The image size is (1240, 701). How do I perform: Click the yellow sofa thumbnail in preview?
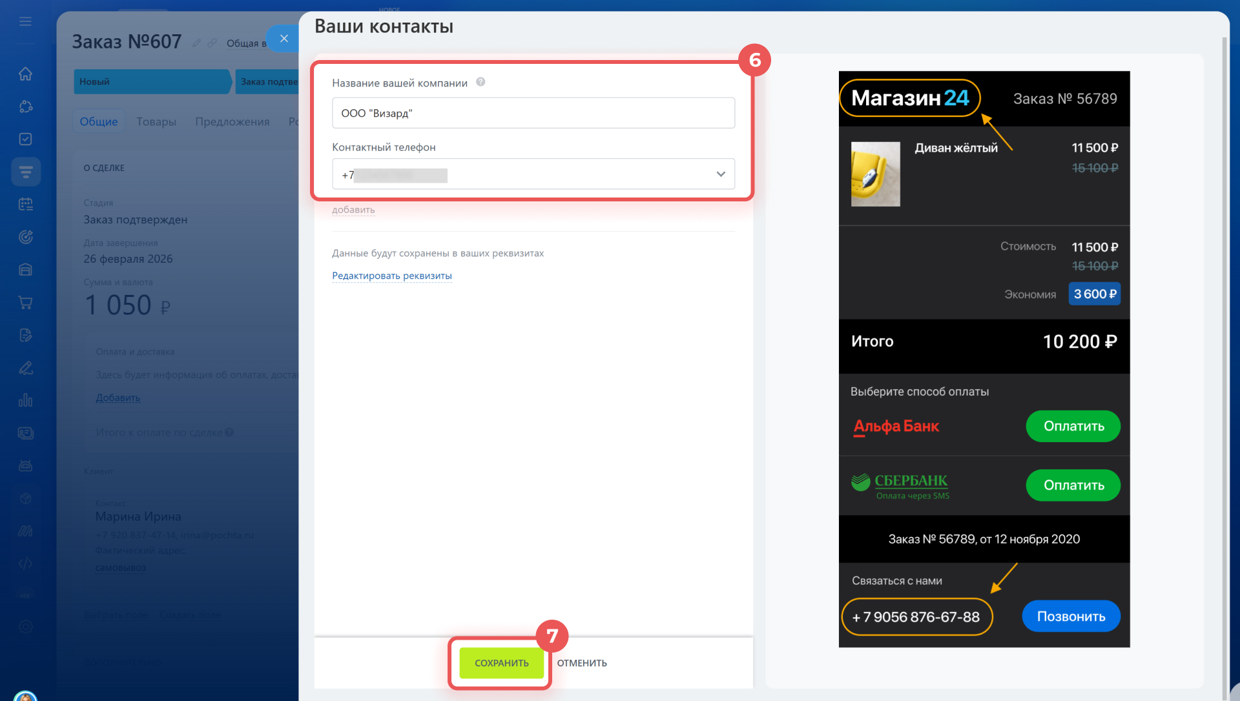click(875, 174)
